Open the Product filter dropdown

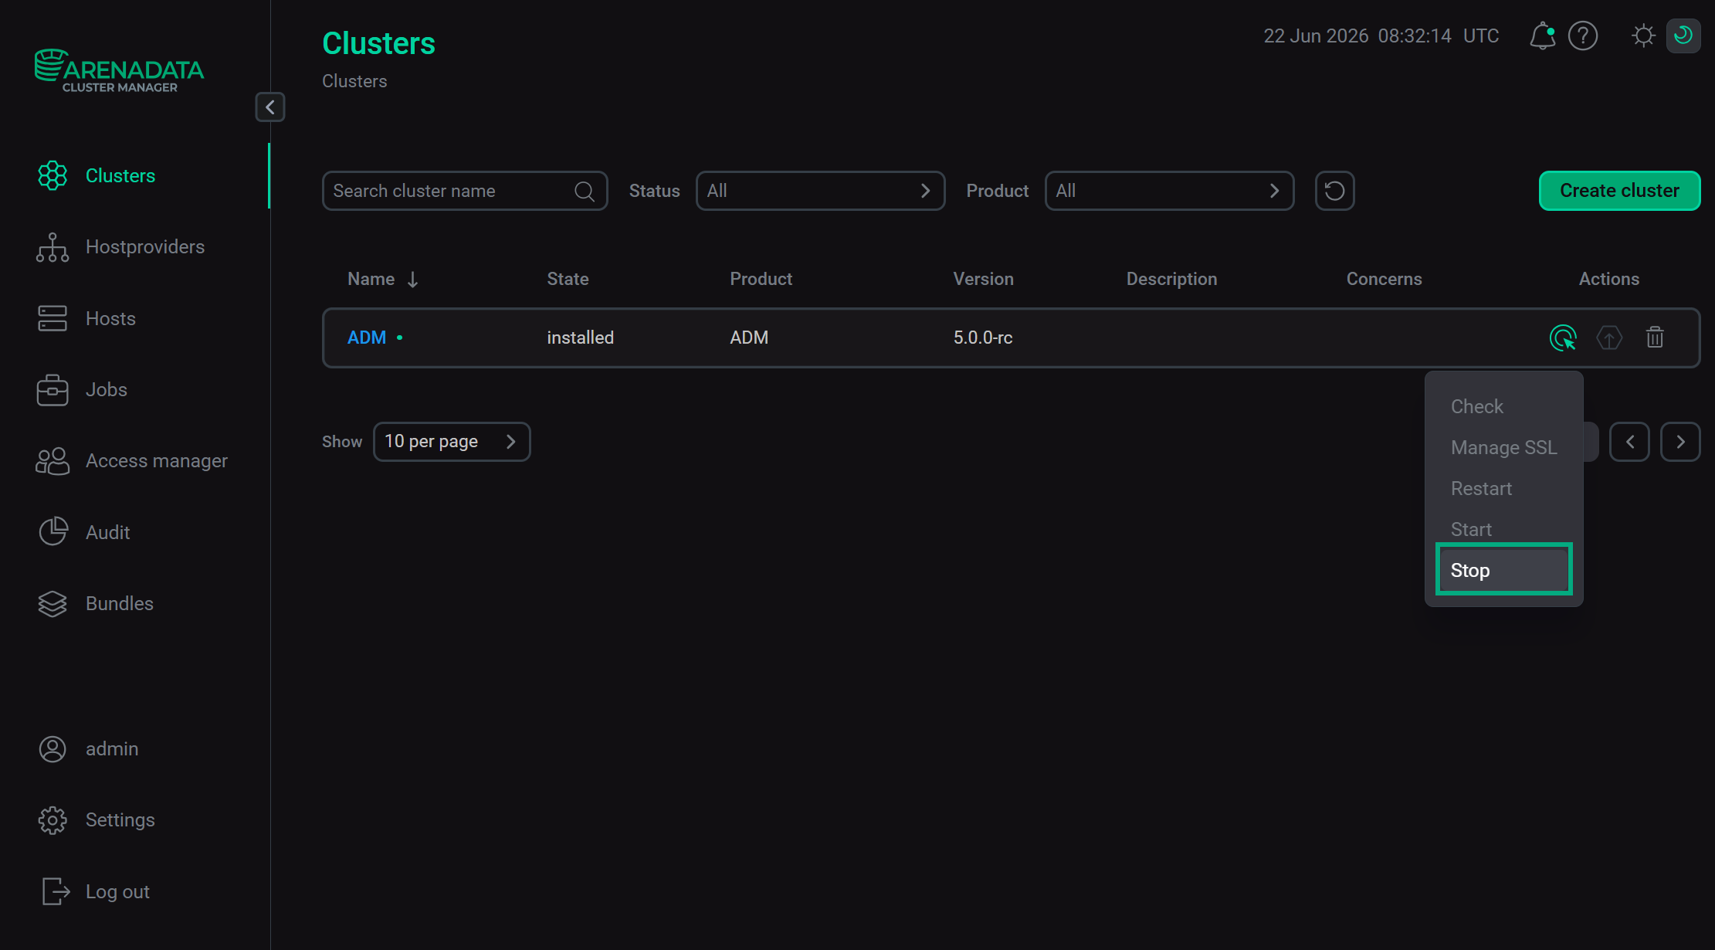1169,191
